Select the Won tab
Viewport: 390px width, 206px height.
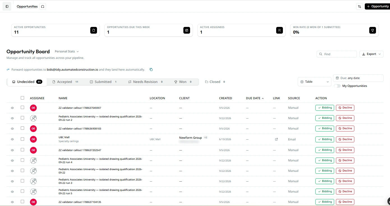point(183,82)
